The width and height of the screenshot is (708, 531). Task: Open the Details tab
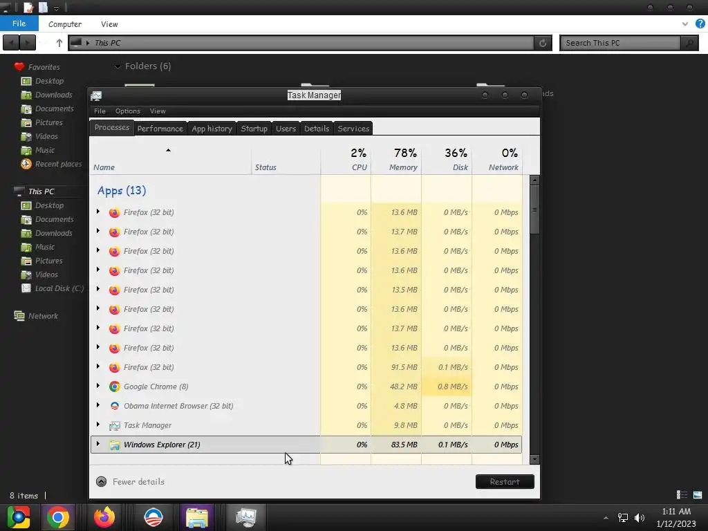tap(317, 129)
